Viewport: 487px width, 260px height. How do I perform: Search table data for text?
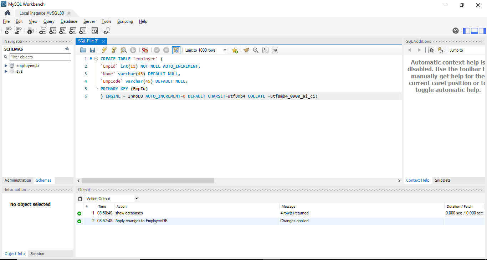tap(94, 31)
